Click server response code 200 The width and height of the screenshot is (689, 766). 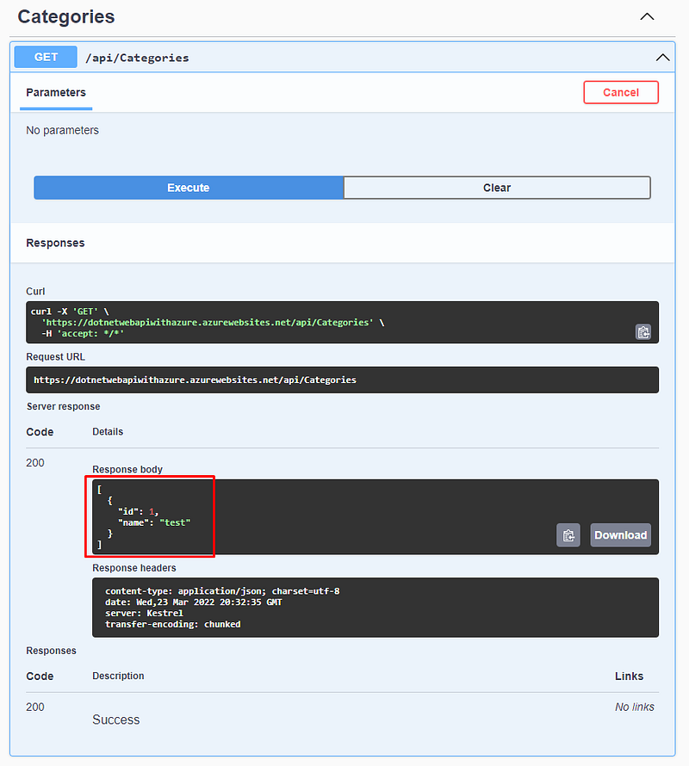point(35,463)
